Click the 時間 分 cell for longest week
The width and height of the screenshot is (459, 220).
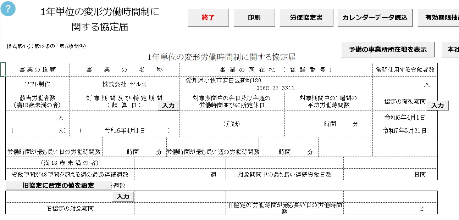pos(288,147)
